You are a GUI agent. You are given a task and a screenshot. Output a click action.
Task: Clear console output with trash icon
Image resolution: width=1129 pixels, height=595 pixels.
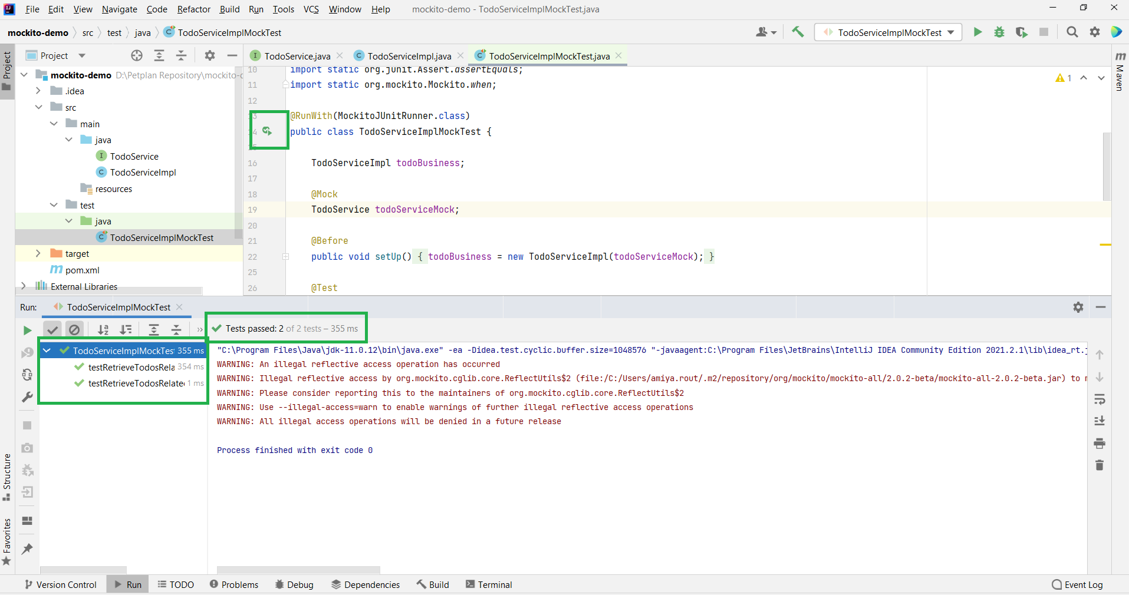pyautogui.click(x=1100, y=465)
